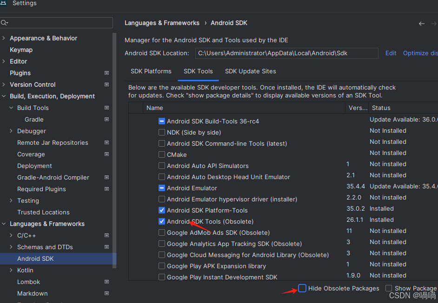The width and height of the screenshot is (438, 303).
Task: Check Android Auto API Simulators checkbox
Action: pos(162,166)
